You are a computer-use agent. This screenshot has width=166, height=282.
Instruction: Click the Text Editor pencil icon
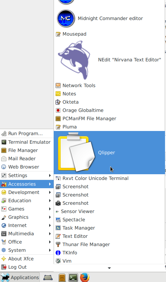click(x=58, y=236)
